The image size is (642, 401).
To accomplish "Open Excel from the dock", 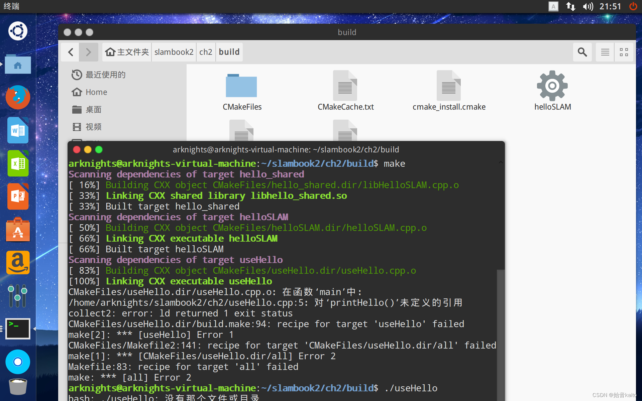I will tap(17, 163).
